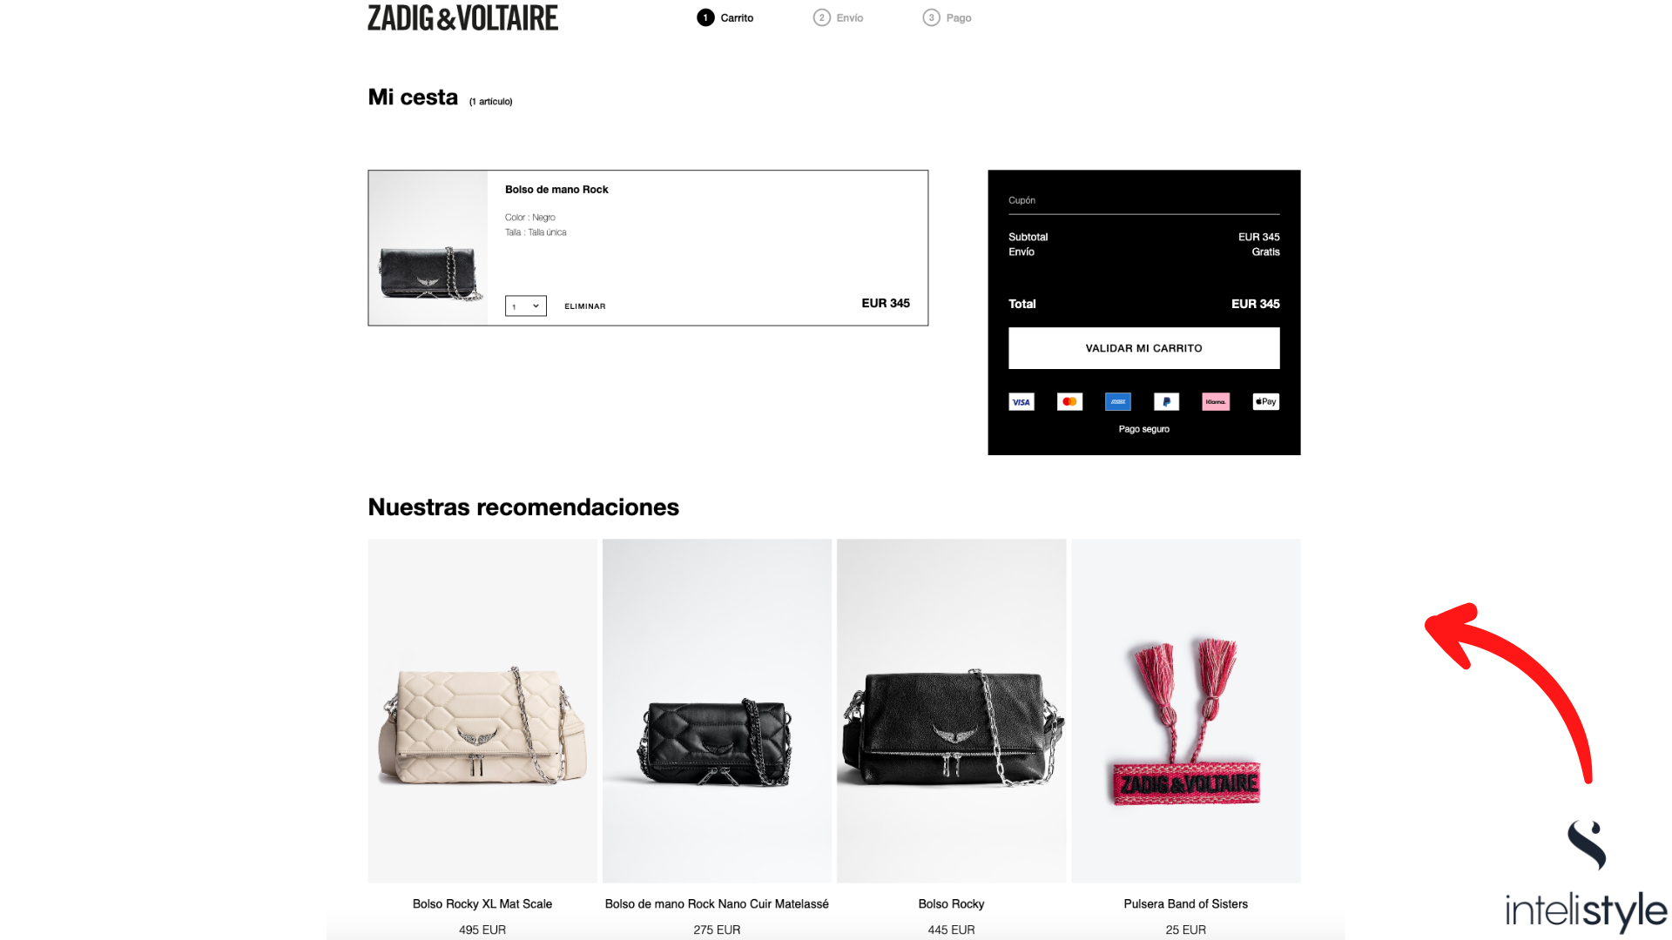Select the Visa payment icon

click(x=1021, y=401)
